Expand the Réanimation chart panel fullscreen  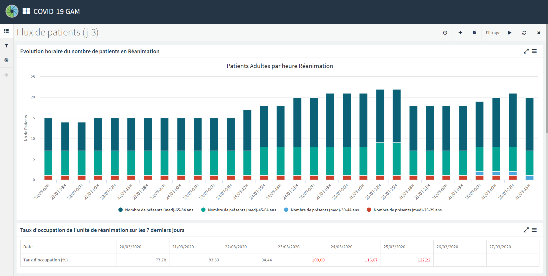pos(526,51)
